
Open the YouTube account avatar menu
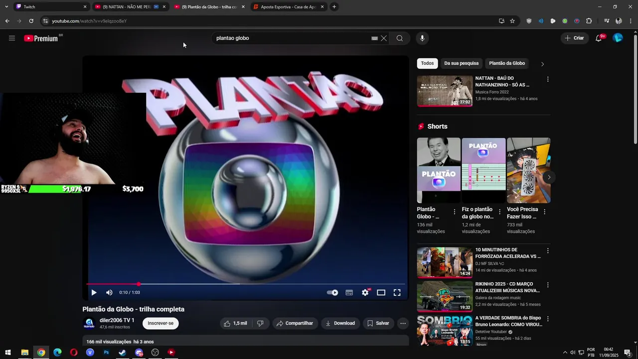pos(618,38)
